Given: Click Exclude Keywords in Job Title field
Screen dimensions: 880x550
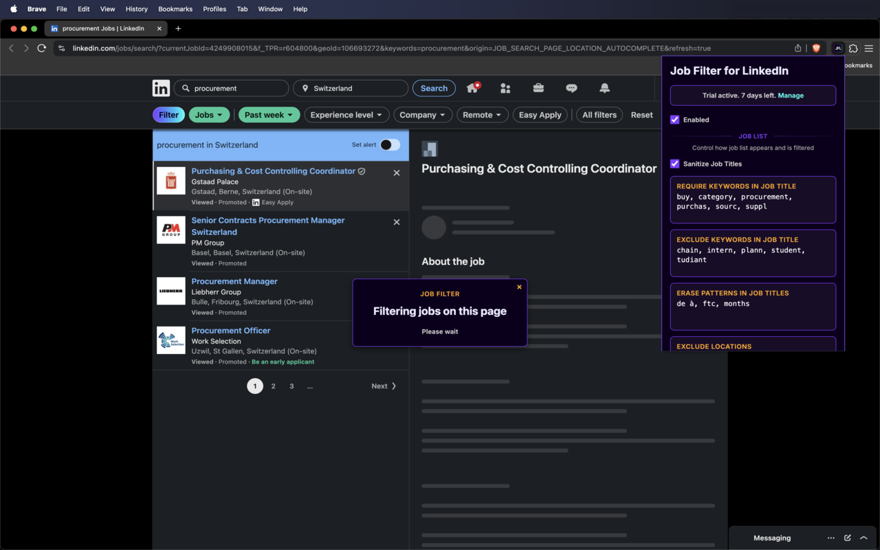Looking at the screenshot, I should click(753, 254).
